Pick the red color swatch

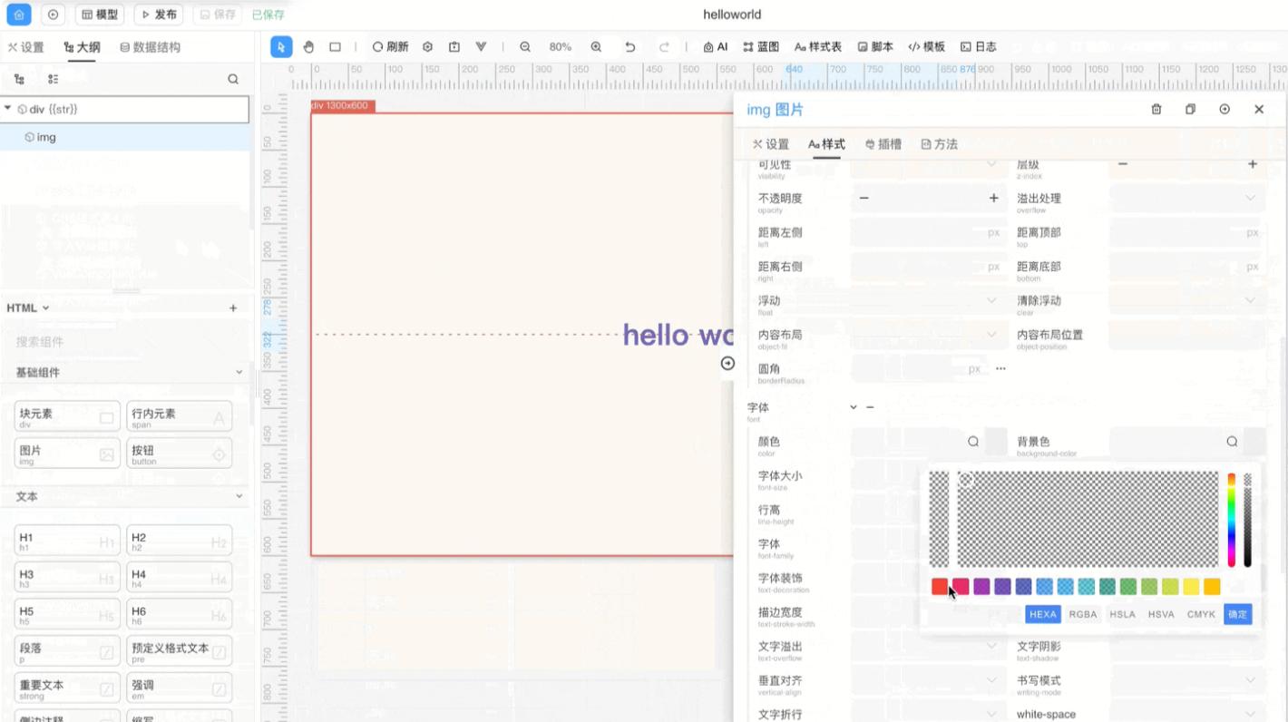(940, 587)
